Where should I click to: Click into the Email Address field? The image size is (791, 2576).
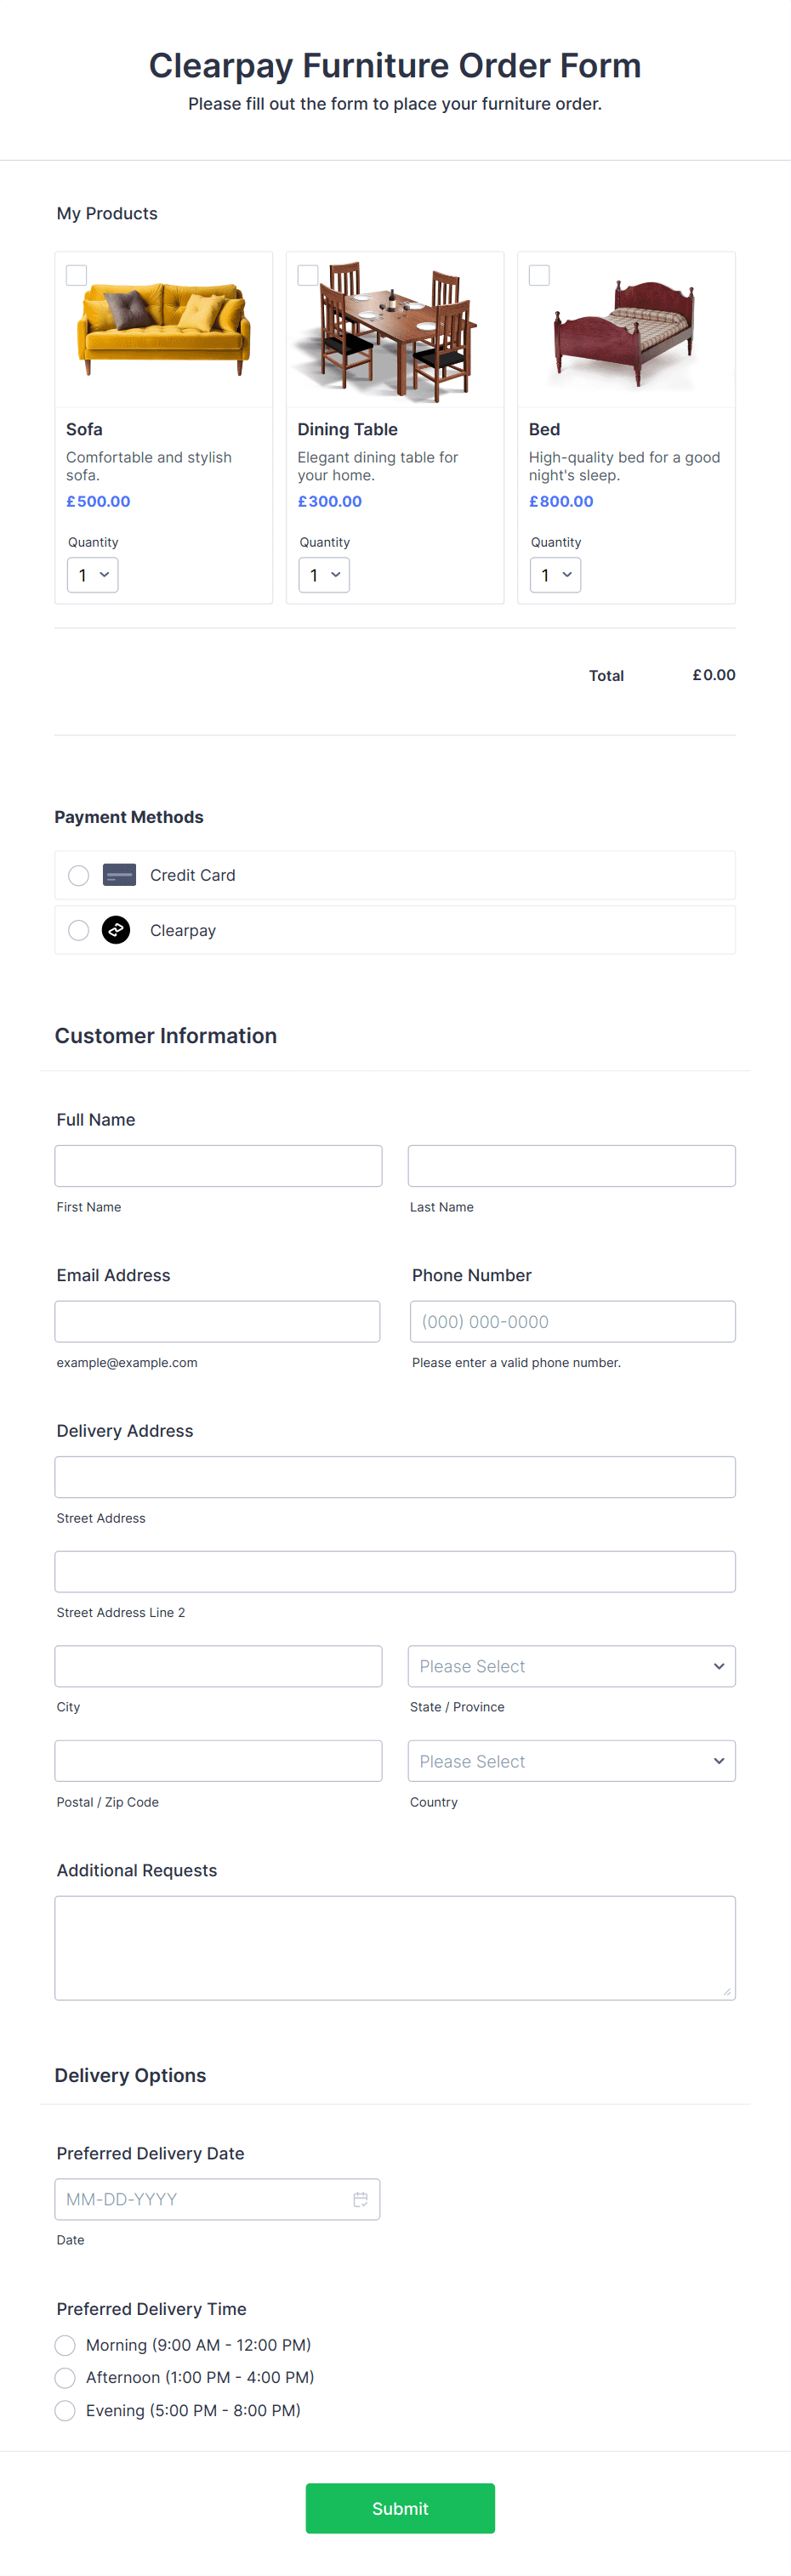[217, 1320]
